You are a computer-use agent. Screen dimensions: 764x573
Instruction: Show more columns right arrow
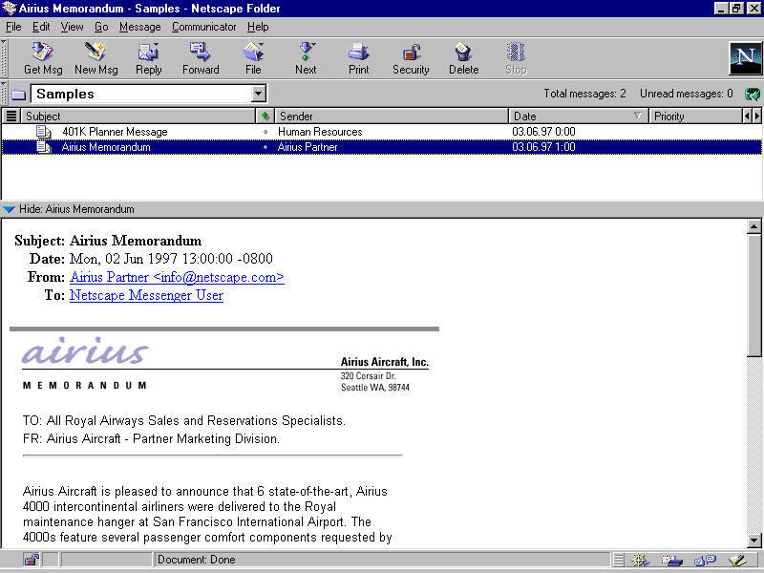pyautogui.click(x=756, y=116)
